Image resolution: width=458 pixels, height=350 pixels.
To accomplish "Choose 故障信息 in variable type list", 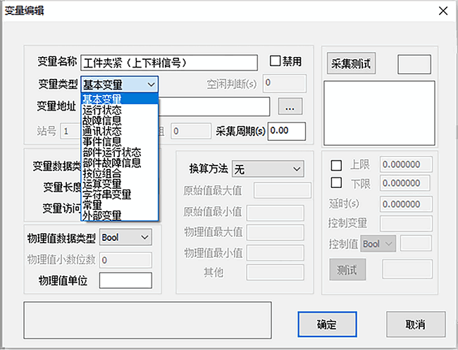I will click(102, 120).
